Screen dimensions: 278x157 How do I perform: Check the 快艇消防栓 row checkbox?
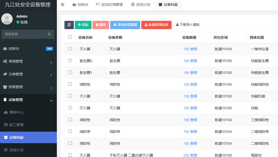click(70, 84)
